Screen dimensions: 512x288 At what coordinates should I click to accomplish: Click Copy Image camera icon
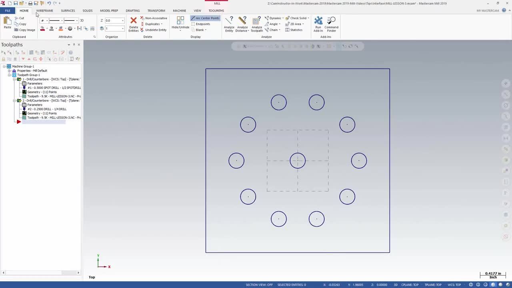16,30
